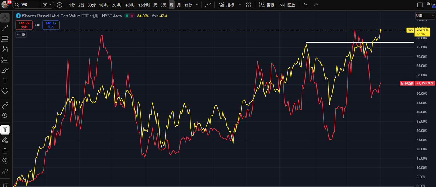Select the 月 monthly timeframe

pos(179,5)
